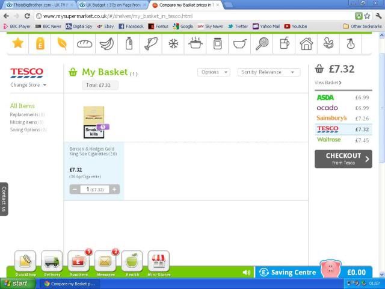Click the CHECKOUT from Tesco button
The image size is (385, 289).
[x=343, y=159]
